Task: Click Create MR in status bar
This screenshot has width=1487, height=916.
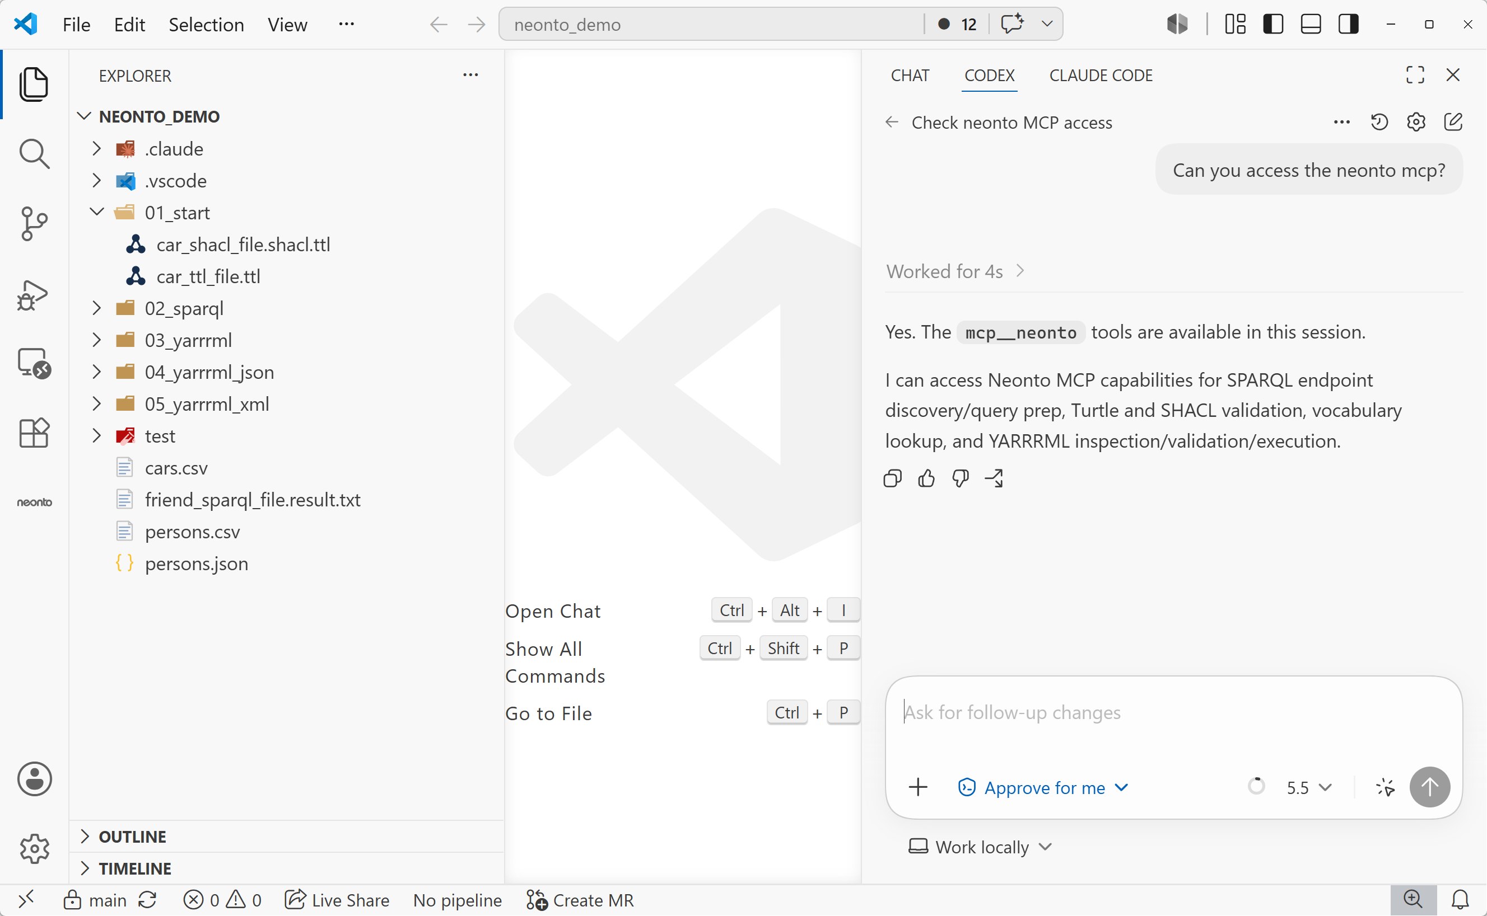Action: point(580,900)
